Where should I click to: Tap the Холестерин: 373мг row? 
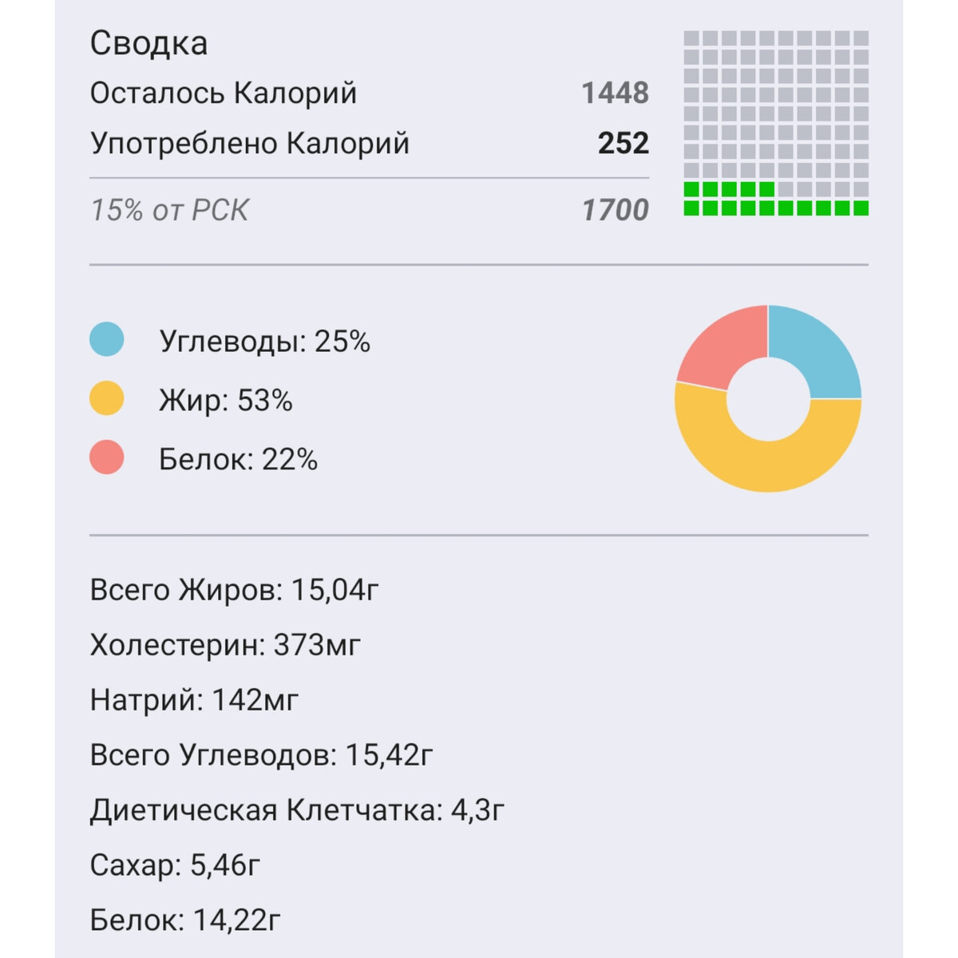coord(225,645)
